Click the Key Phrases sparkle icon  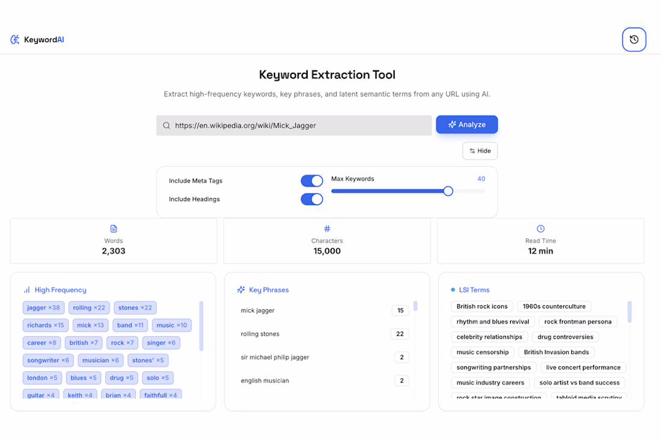[241, 289]
